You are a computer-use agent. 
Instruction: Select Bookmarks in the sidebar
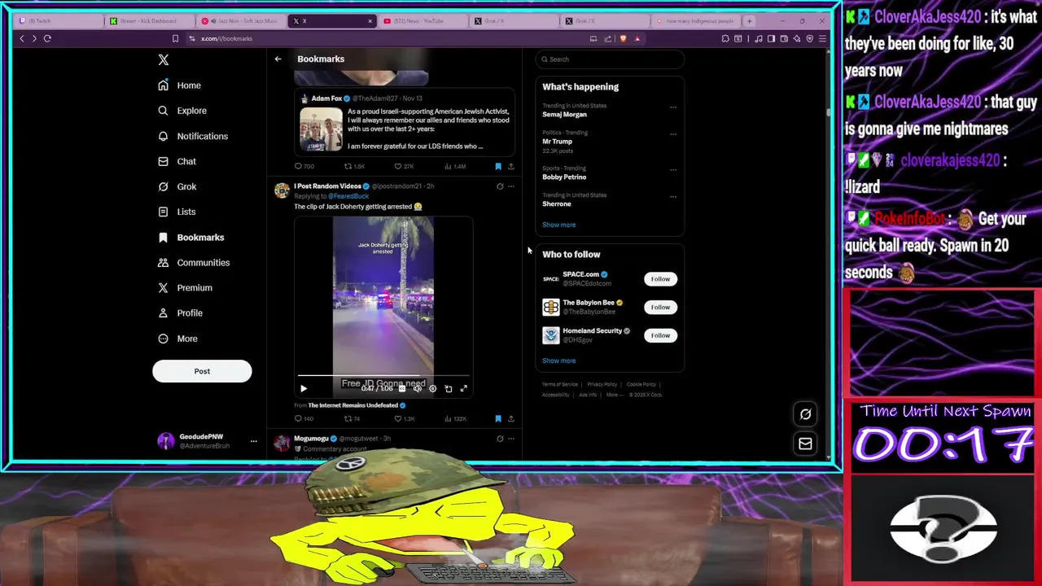tap(190, 237)
